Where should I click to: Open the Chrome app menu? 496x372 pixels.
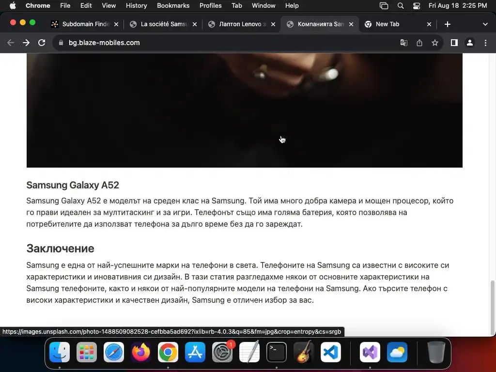[x=38, y=5]
